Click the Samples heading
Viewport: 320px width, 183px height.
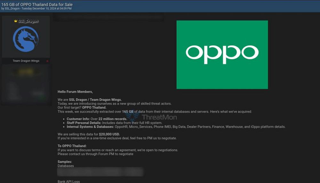[65, 162]
